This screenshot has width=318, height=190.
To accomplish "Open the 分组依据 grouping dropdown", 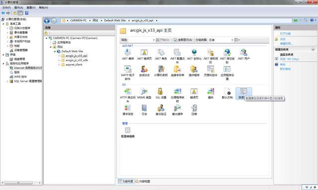I will [x=221, y=40].
